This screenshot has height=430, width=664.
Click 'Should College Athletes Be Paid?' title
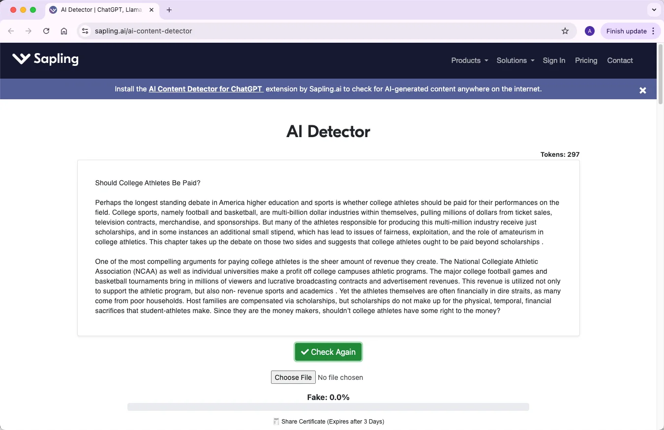[148, 183]
